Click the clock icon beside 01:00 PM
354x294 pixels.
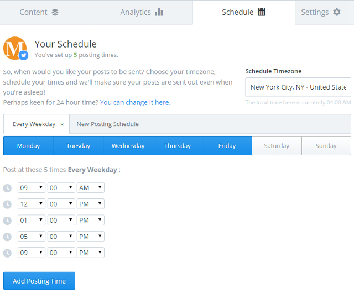(7, 221)
